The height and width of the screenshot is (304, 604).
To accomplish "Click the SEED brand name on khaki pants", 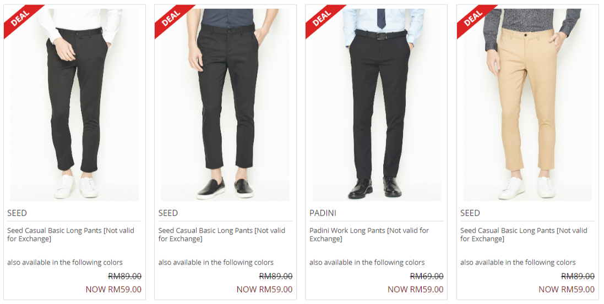I will coord(470,213).
